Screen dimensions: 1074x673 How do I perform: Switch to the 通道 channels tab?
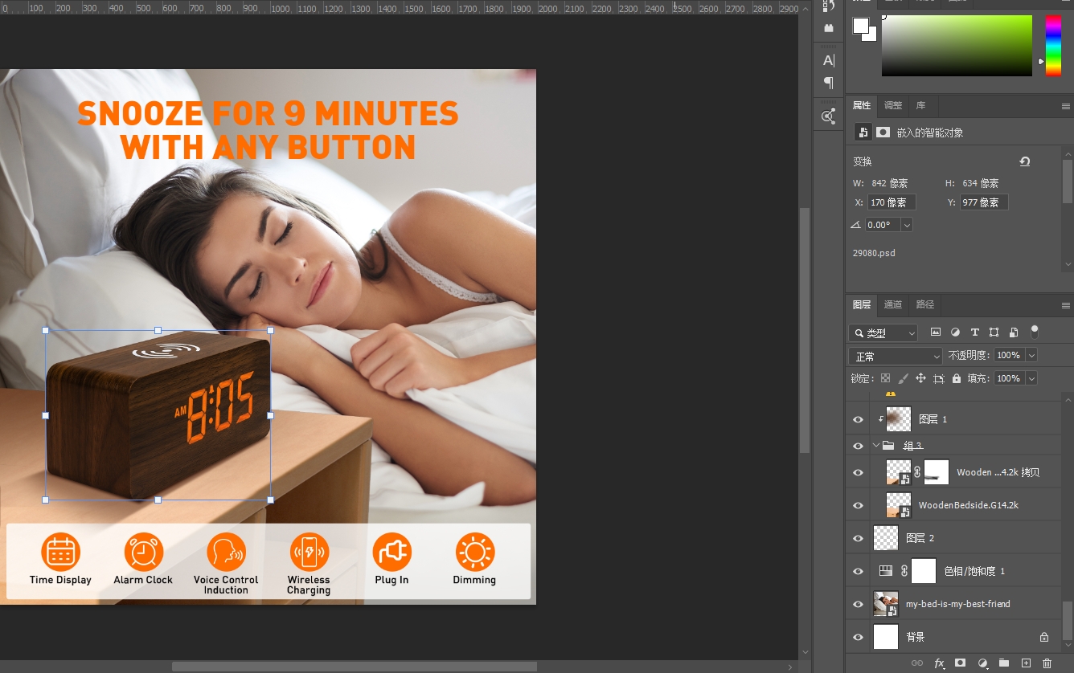point(893,304)
